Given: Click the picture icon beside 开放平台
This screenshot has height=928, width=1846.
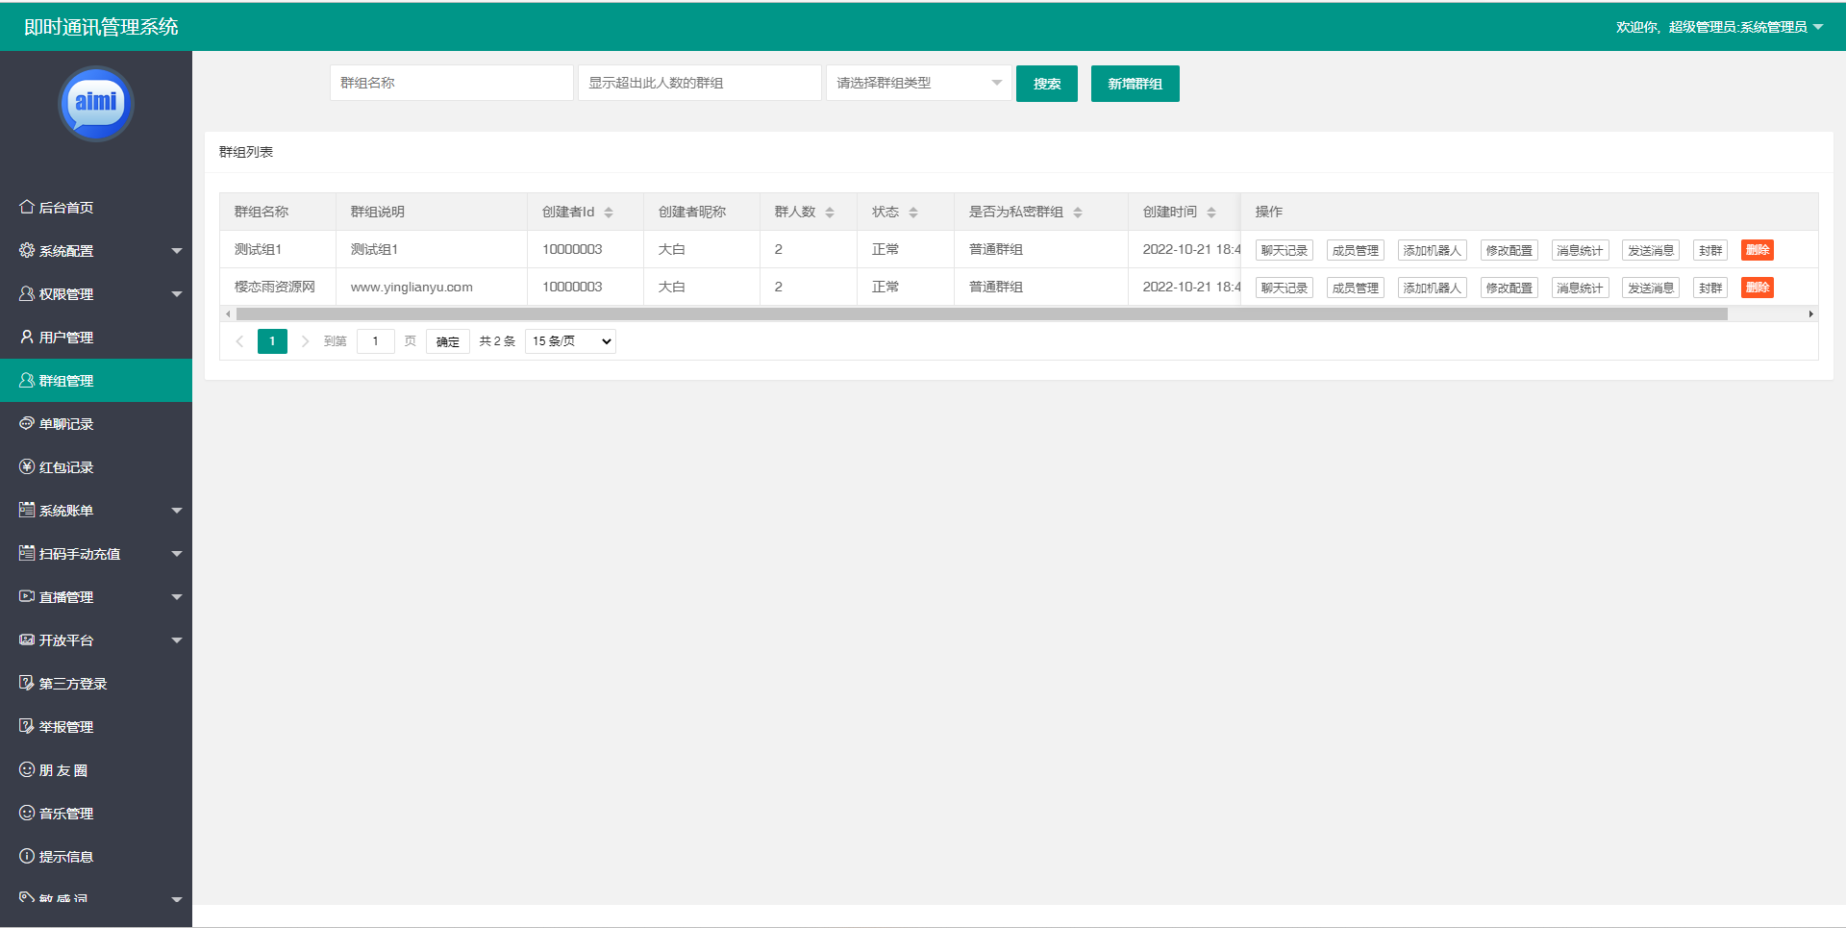Looking at the screenshot, I should point(27,640).
